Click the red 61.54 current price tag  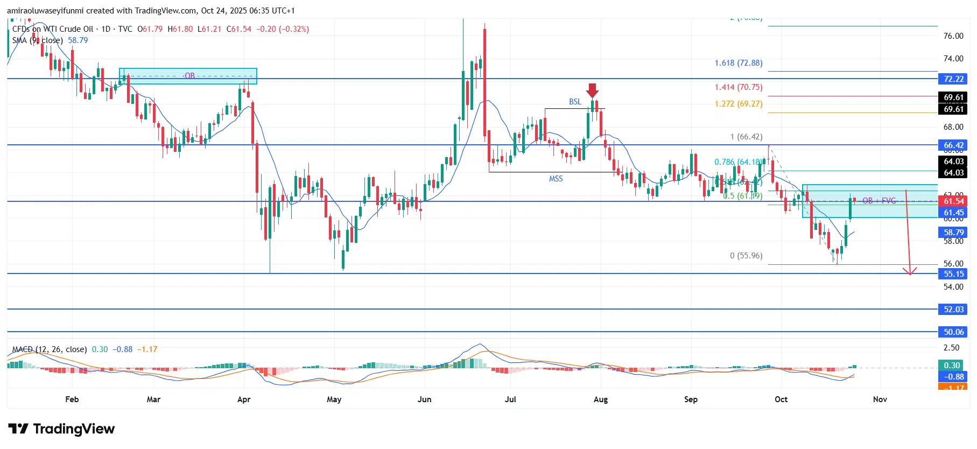(953, 201)
